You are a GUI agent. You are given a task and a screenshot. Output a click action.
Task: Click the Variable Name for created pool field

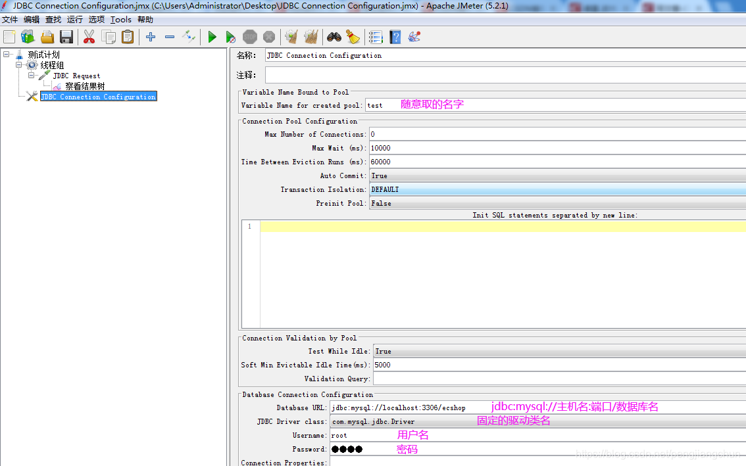556,105
